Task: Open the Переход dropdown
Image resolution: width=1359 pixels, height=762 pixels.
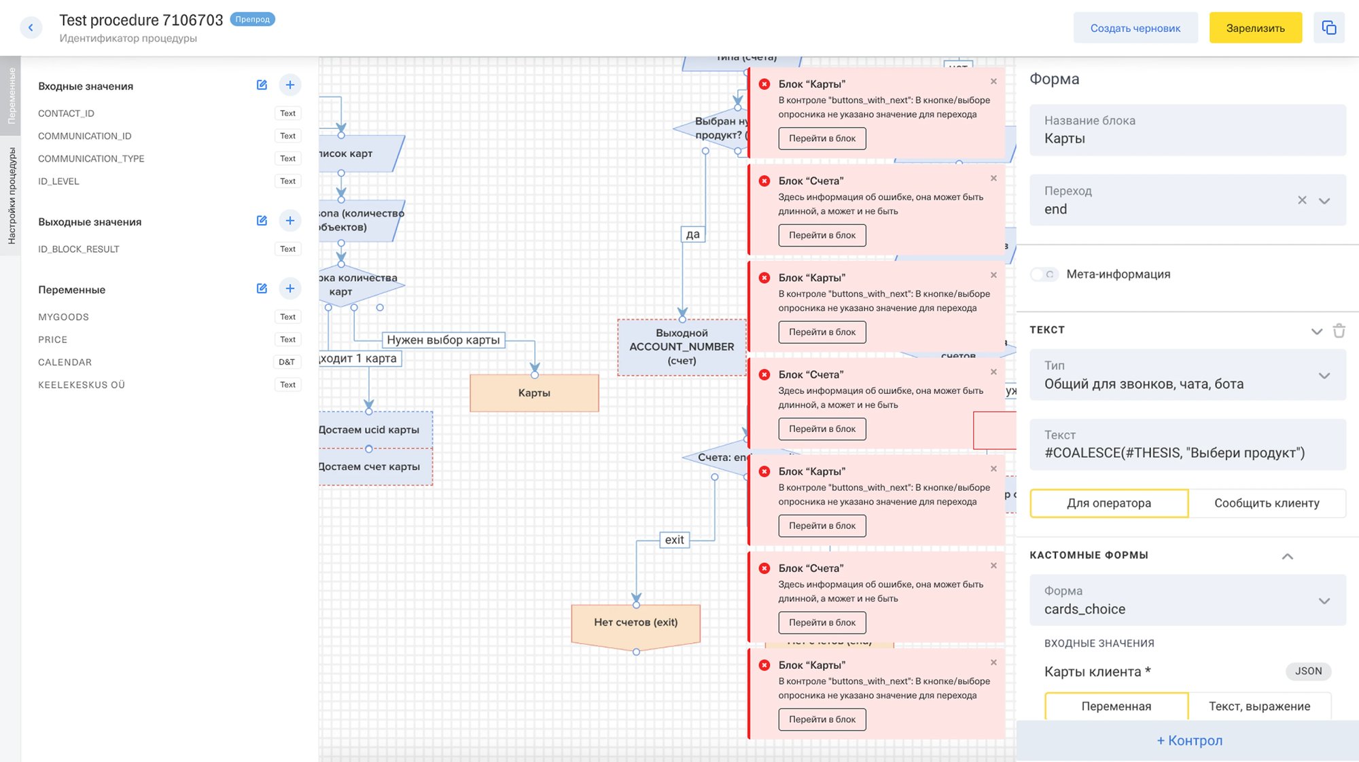Action: click(1324, 200)
